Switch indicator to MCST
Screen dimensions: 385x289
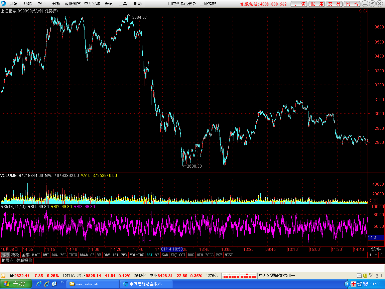coord(229,255)
